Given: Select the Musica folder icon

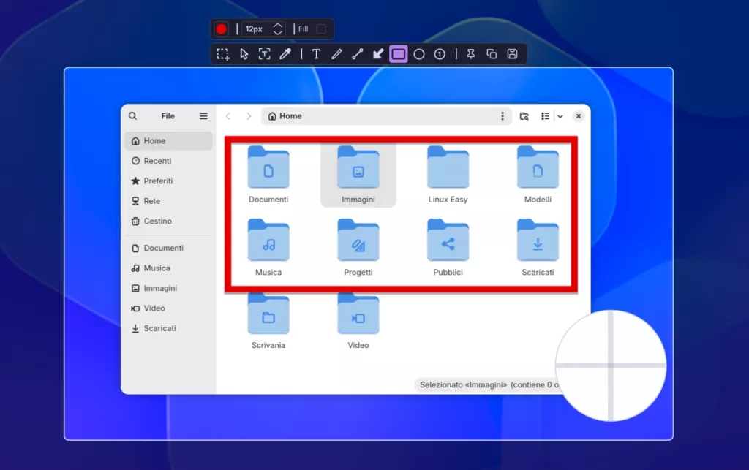Looking at the screenshot, I should pyautogui.click(x=268, y=240).
